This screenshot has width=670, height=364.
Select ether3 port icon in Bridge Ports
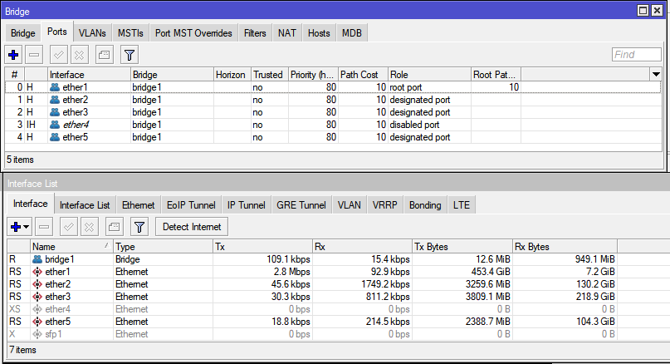[55, 112]
